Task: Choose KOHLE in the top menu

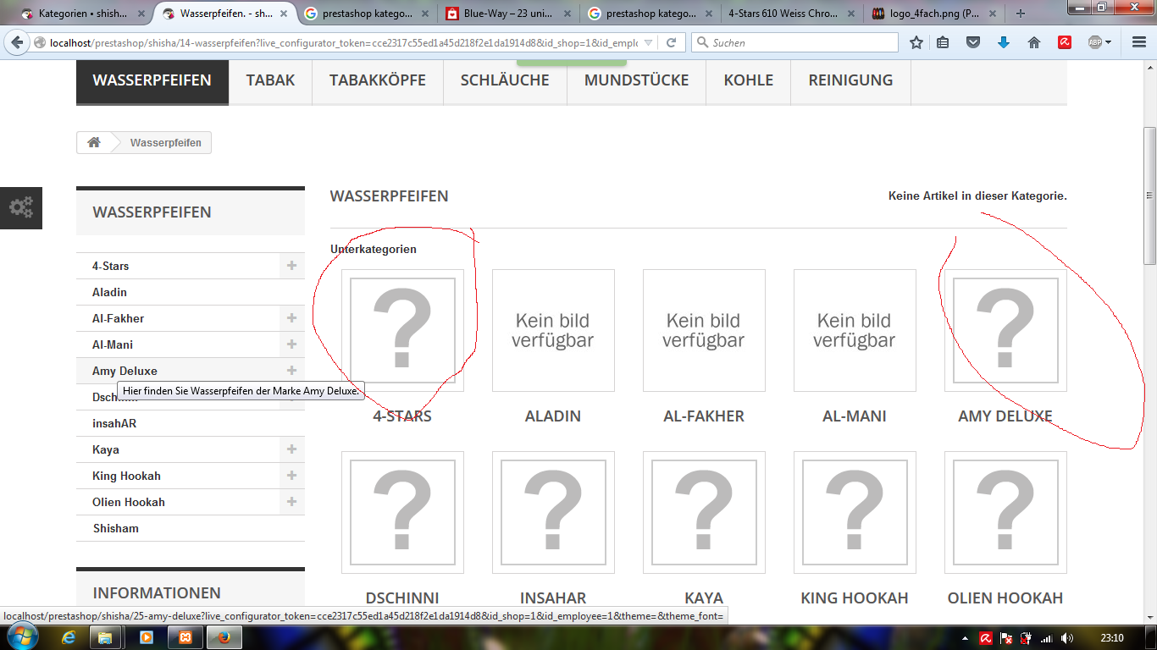Action: click(x=749, y=81)
